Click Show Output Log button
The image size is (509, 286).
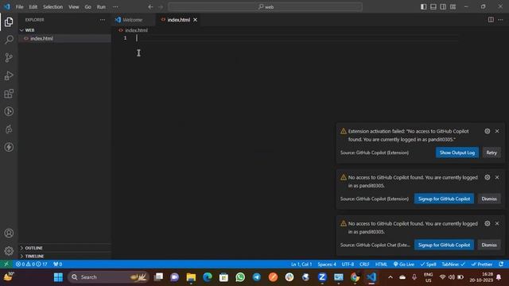click(457, 153)
